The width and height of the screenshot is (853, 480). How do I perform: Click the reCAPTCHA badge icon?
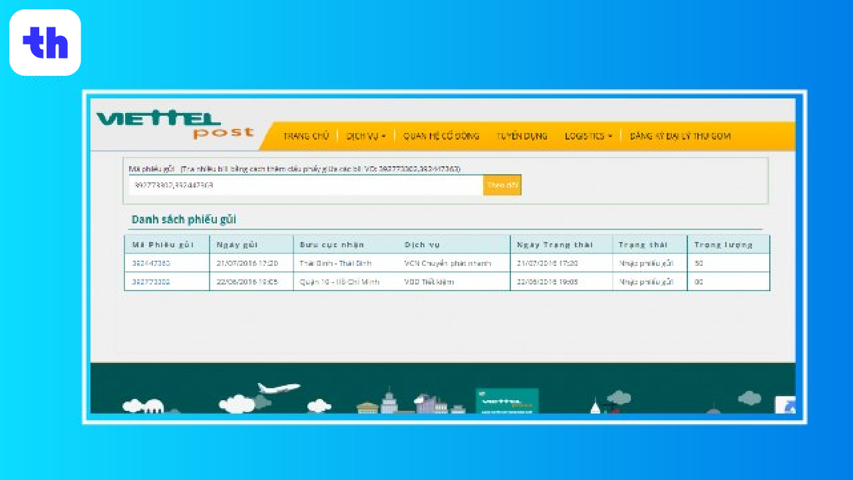tap(785, 404)
